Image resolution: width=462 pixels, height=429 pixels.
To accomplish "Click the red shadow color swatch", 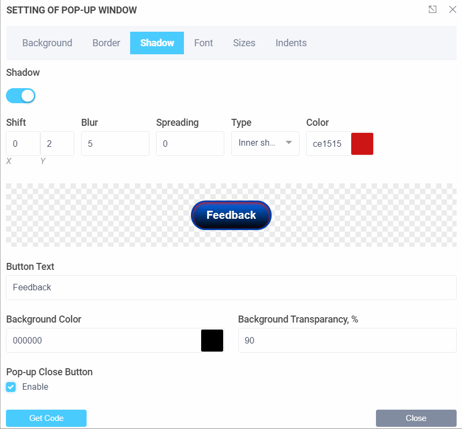I will 362,144.
